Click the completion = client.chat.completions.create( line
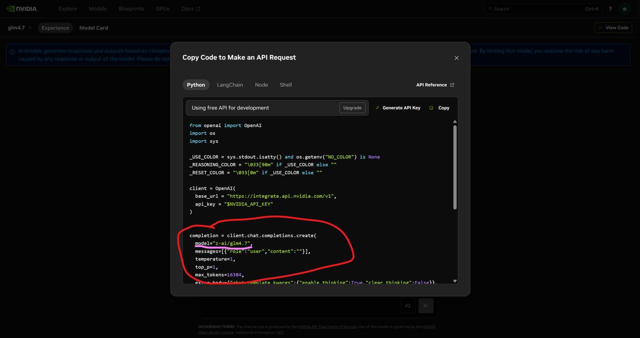 [x=253, y=236]
